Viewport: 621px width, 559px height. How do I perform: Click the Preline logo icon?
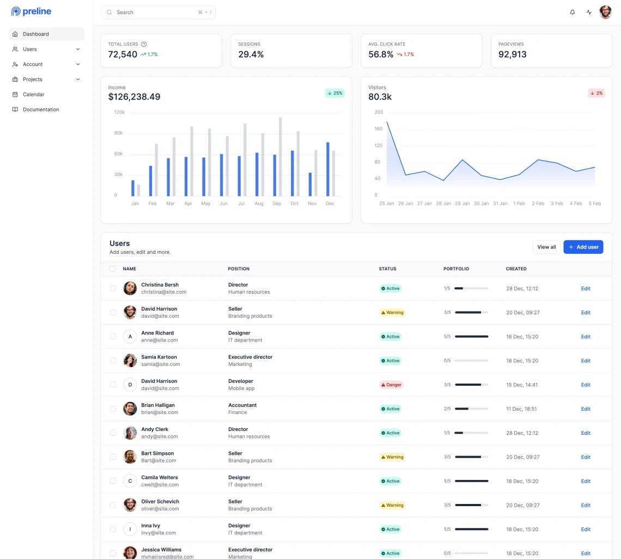[15, 11]
